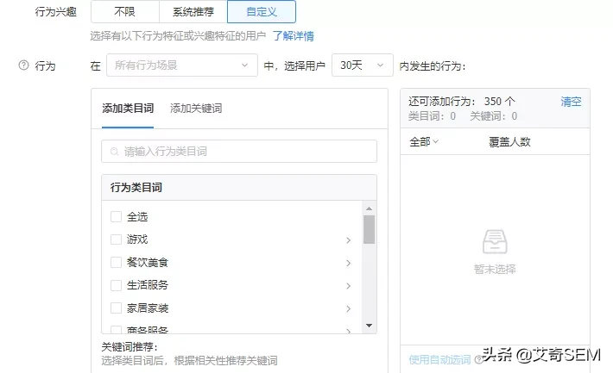Image resolution: width=613 pixels, height=373 pixels.
Task: Open the 全部 filter dropdown
Action: pos(424,141)
